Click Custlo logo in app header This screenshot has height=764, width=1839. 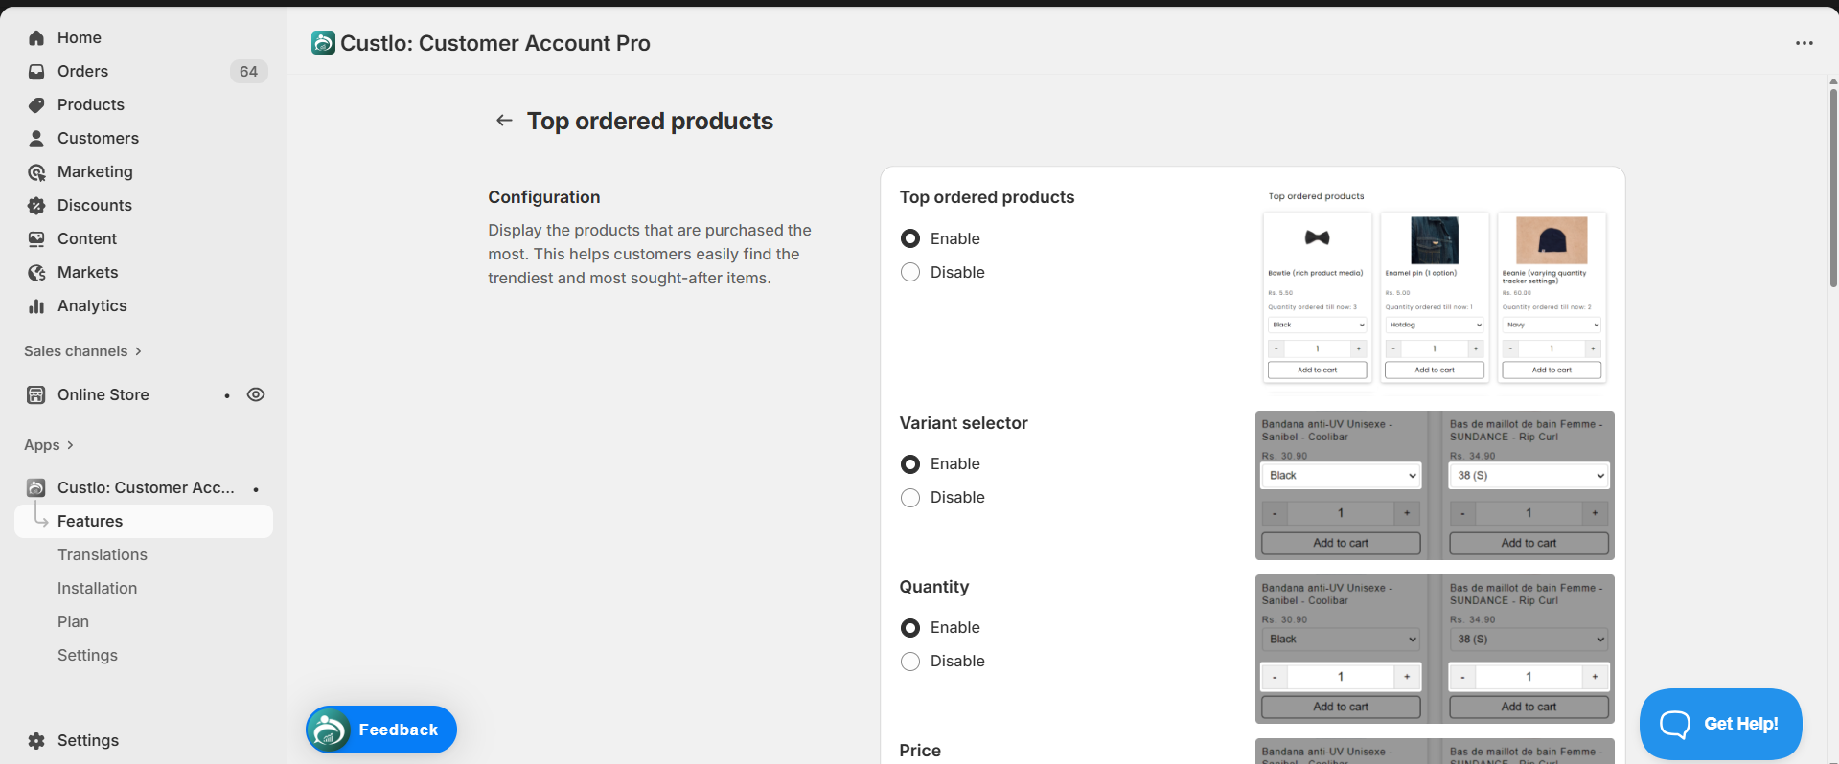pos(323,43)
